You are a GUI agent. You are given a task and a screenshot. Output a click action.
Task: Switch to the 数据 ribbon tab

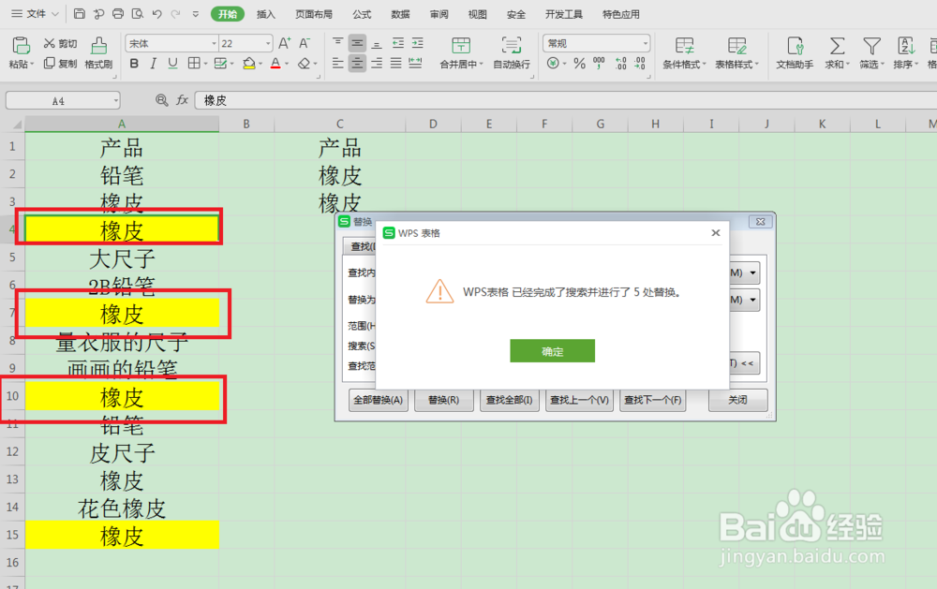point(400,14)
